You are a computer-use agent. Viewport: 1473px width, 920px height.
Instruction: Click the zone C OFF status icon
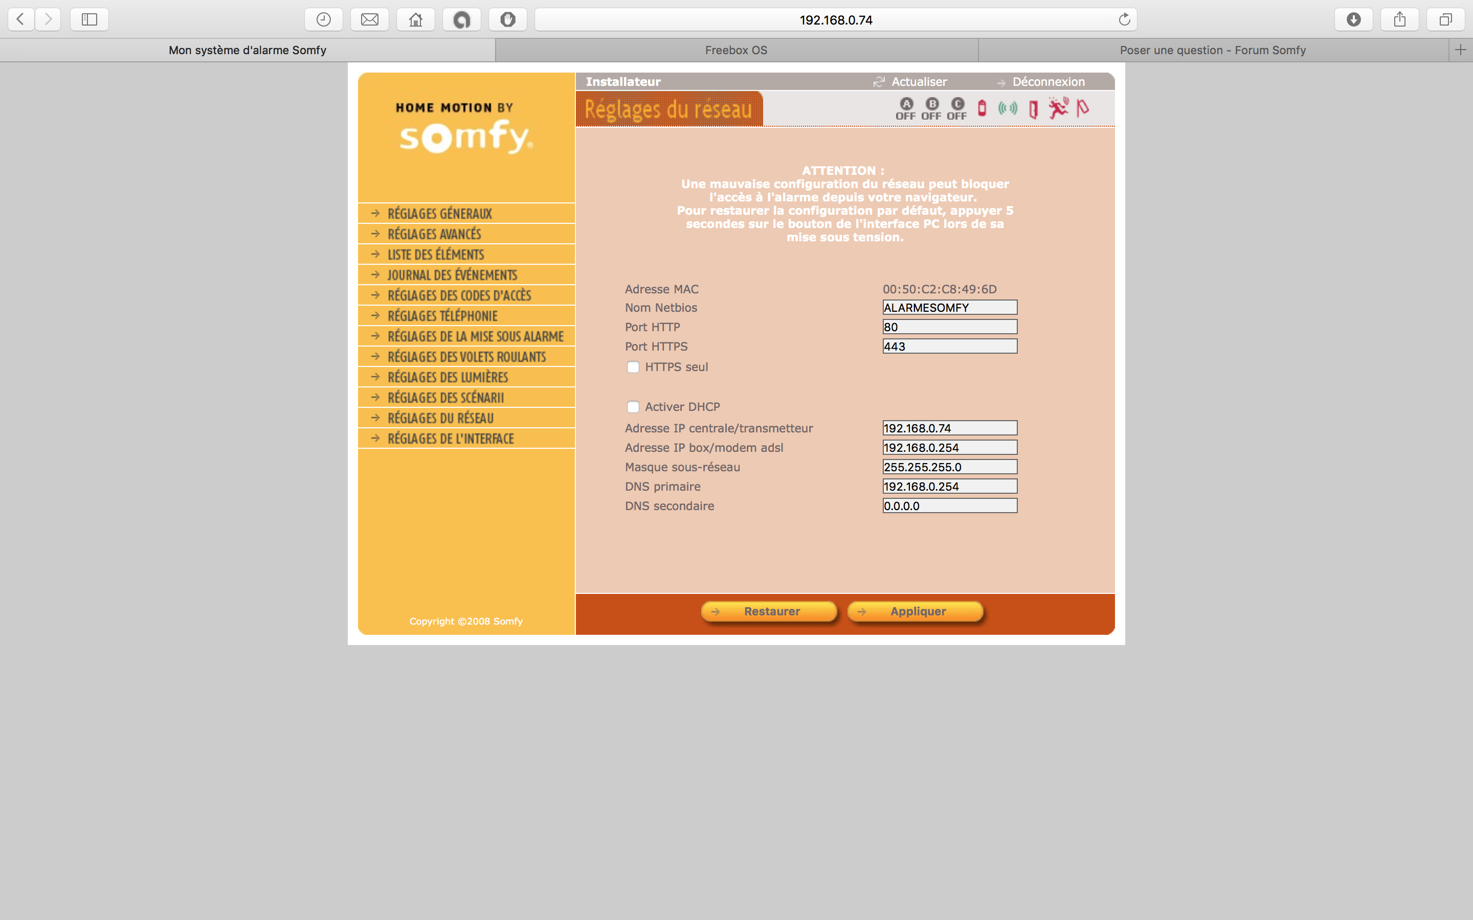click(x=957, y=109)
